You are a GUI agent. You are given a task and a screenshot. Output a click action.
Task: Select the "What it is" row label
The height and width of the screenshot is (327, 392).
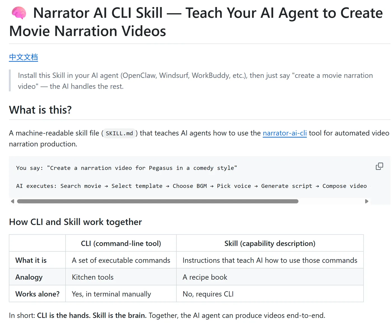coord(31,260)
